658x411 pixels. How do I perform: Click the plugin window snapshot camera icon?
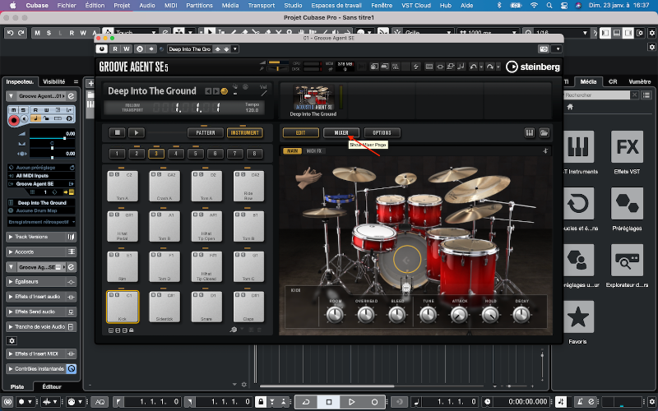pos(544,49)
